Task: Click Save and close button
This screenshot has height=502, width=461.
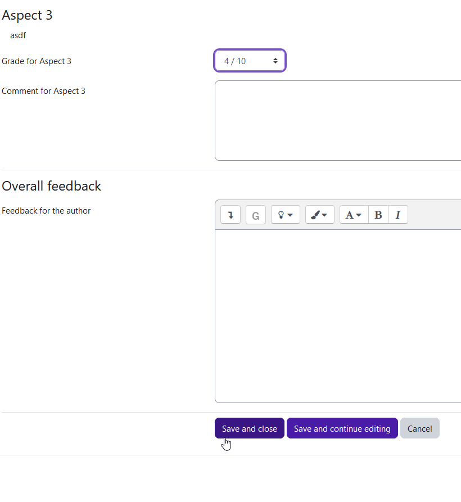Action: coord(250,428)
